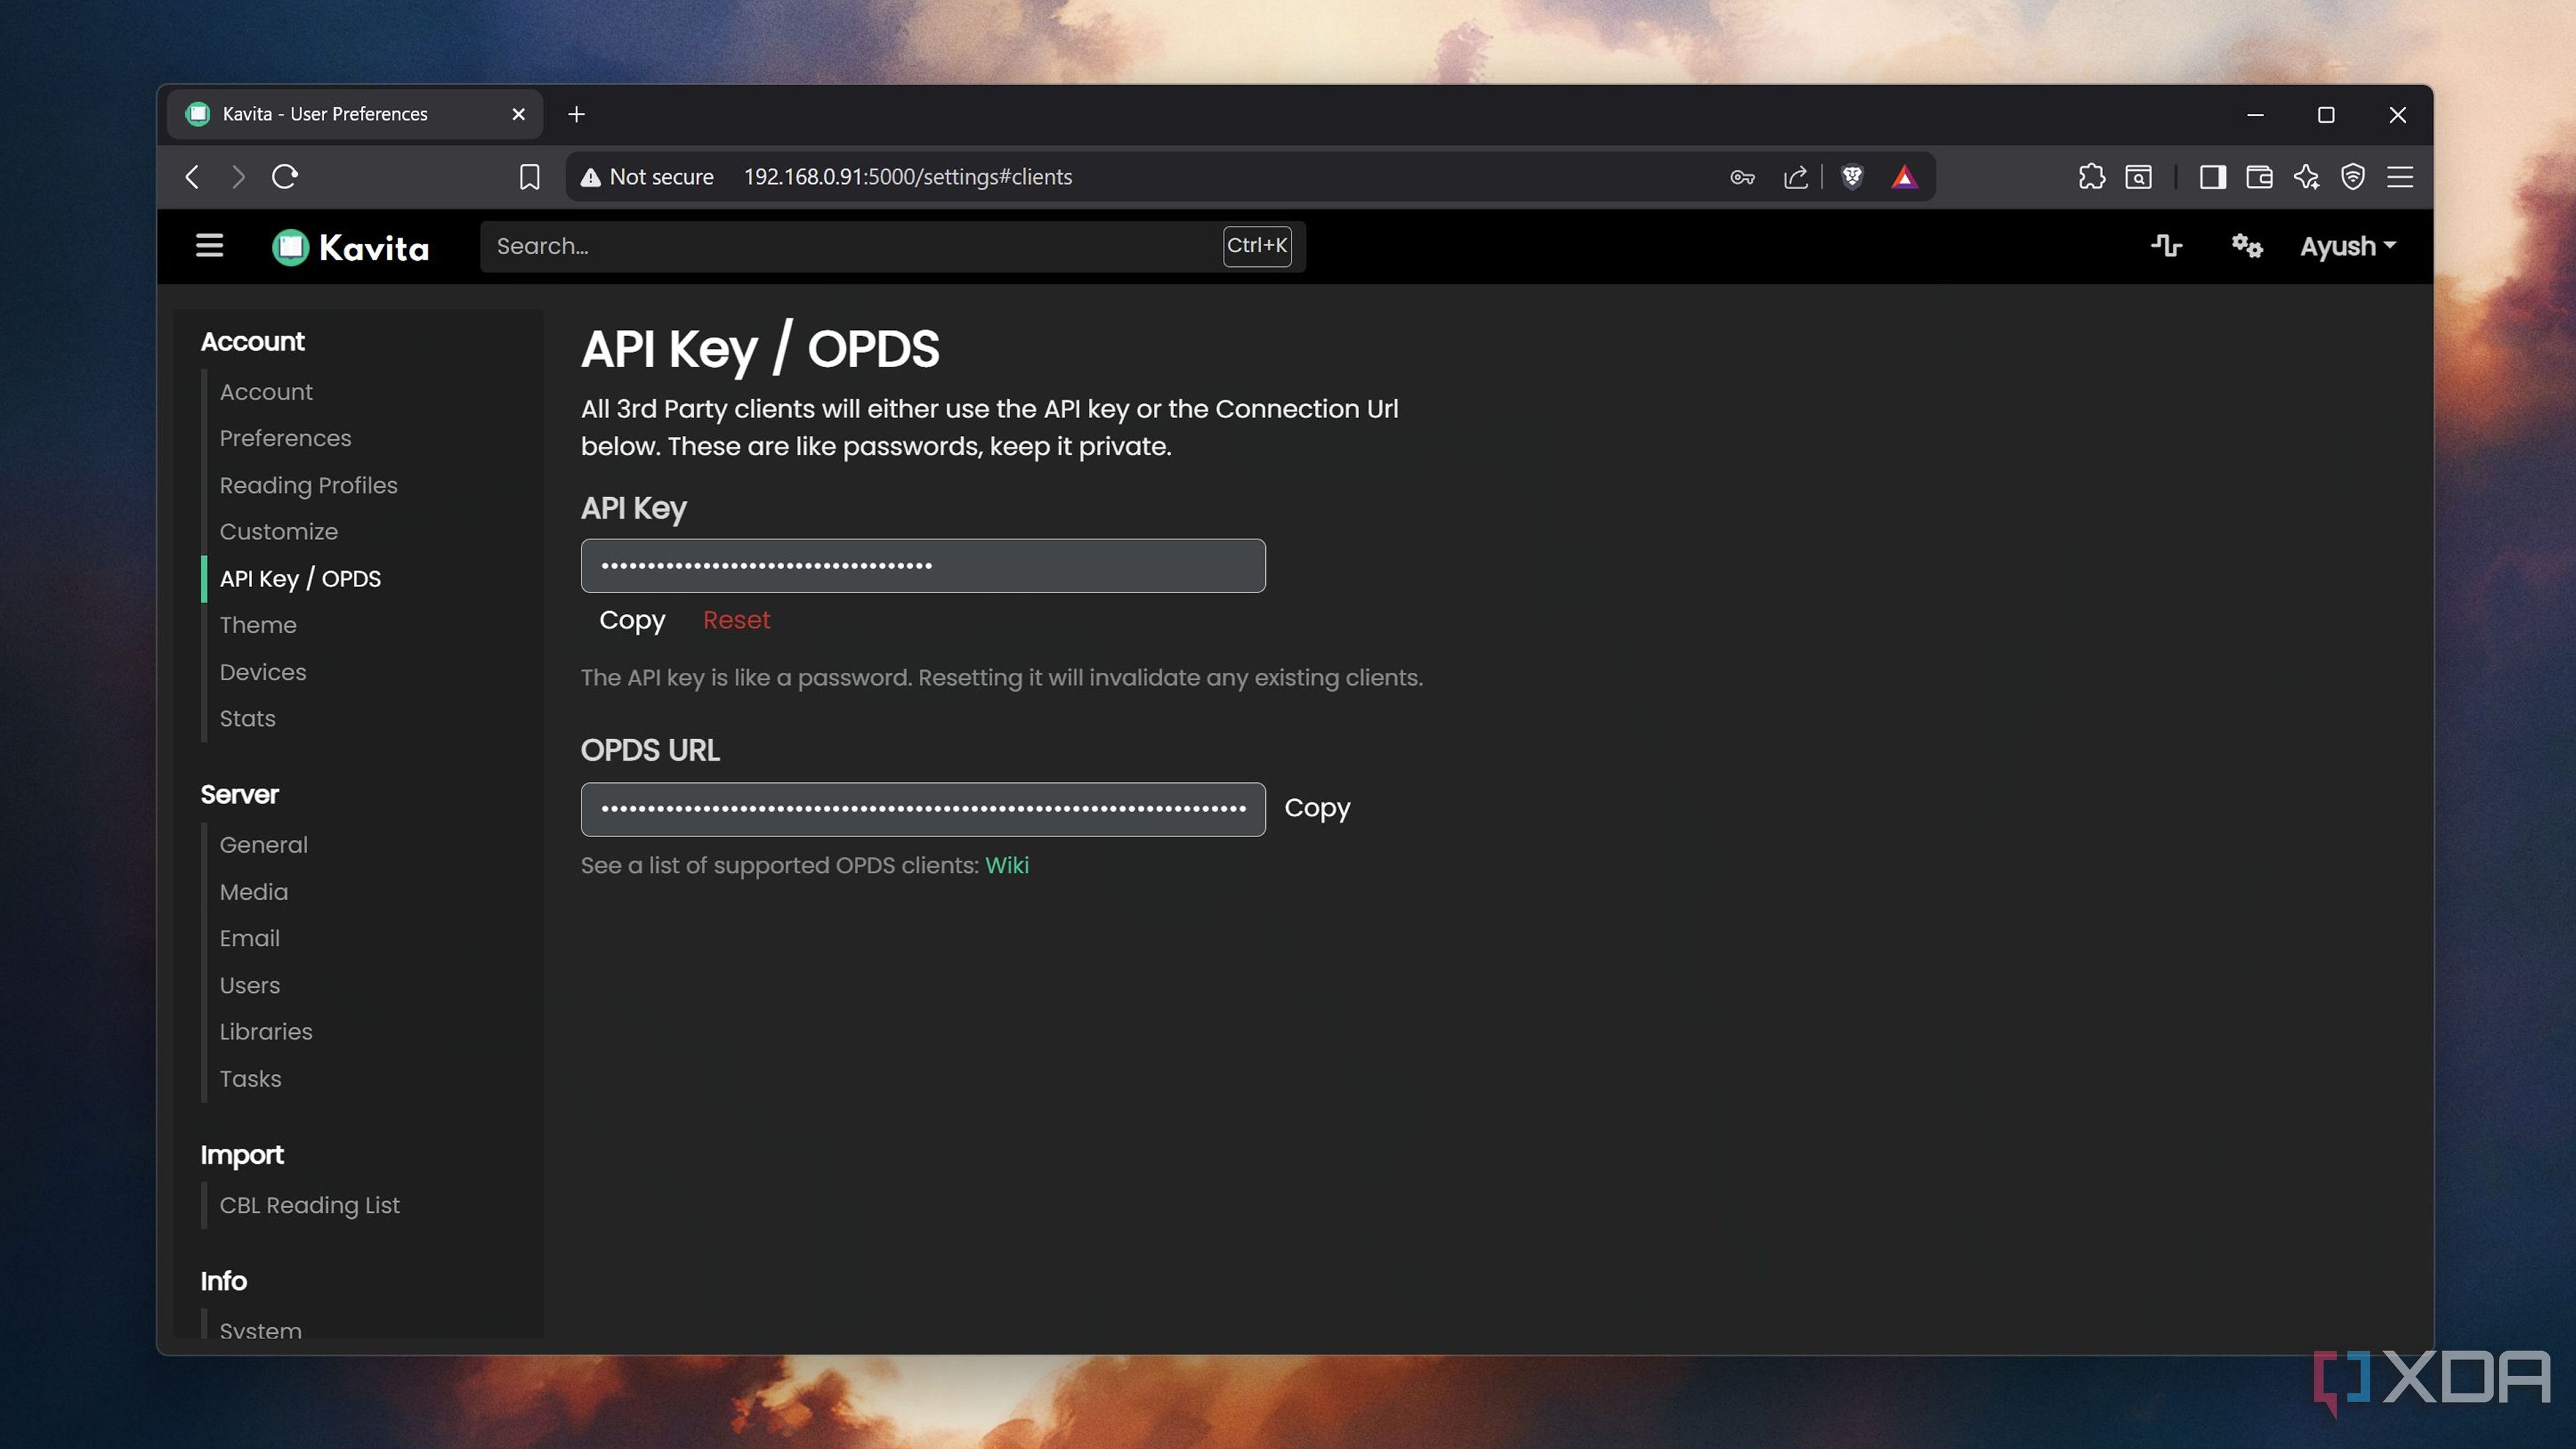Copy the OPDS URL
The width and height of the screenshot is (2576, 1449).
tap(1317, 808)
